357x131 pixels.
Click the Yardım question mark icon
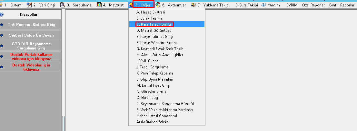[x=263, y=5]
